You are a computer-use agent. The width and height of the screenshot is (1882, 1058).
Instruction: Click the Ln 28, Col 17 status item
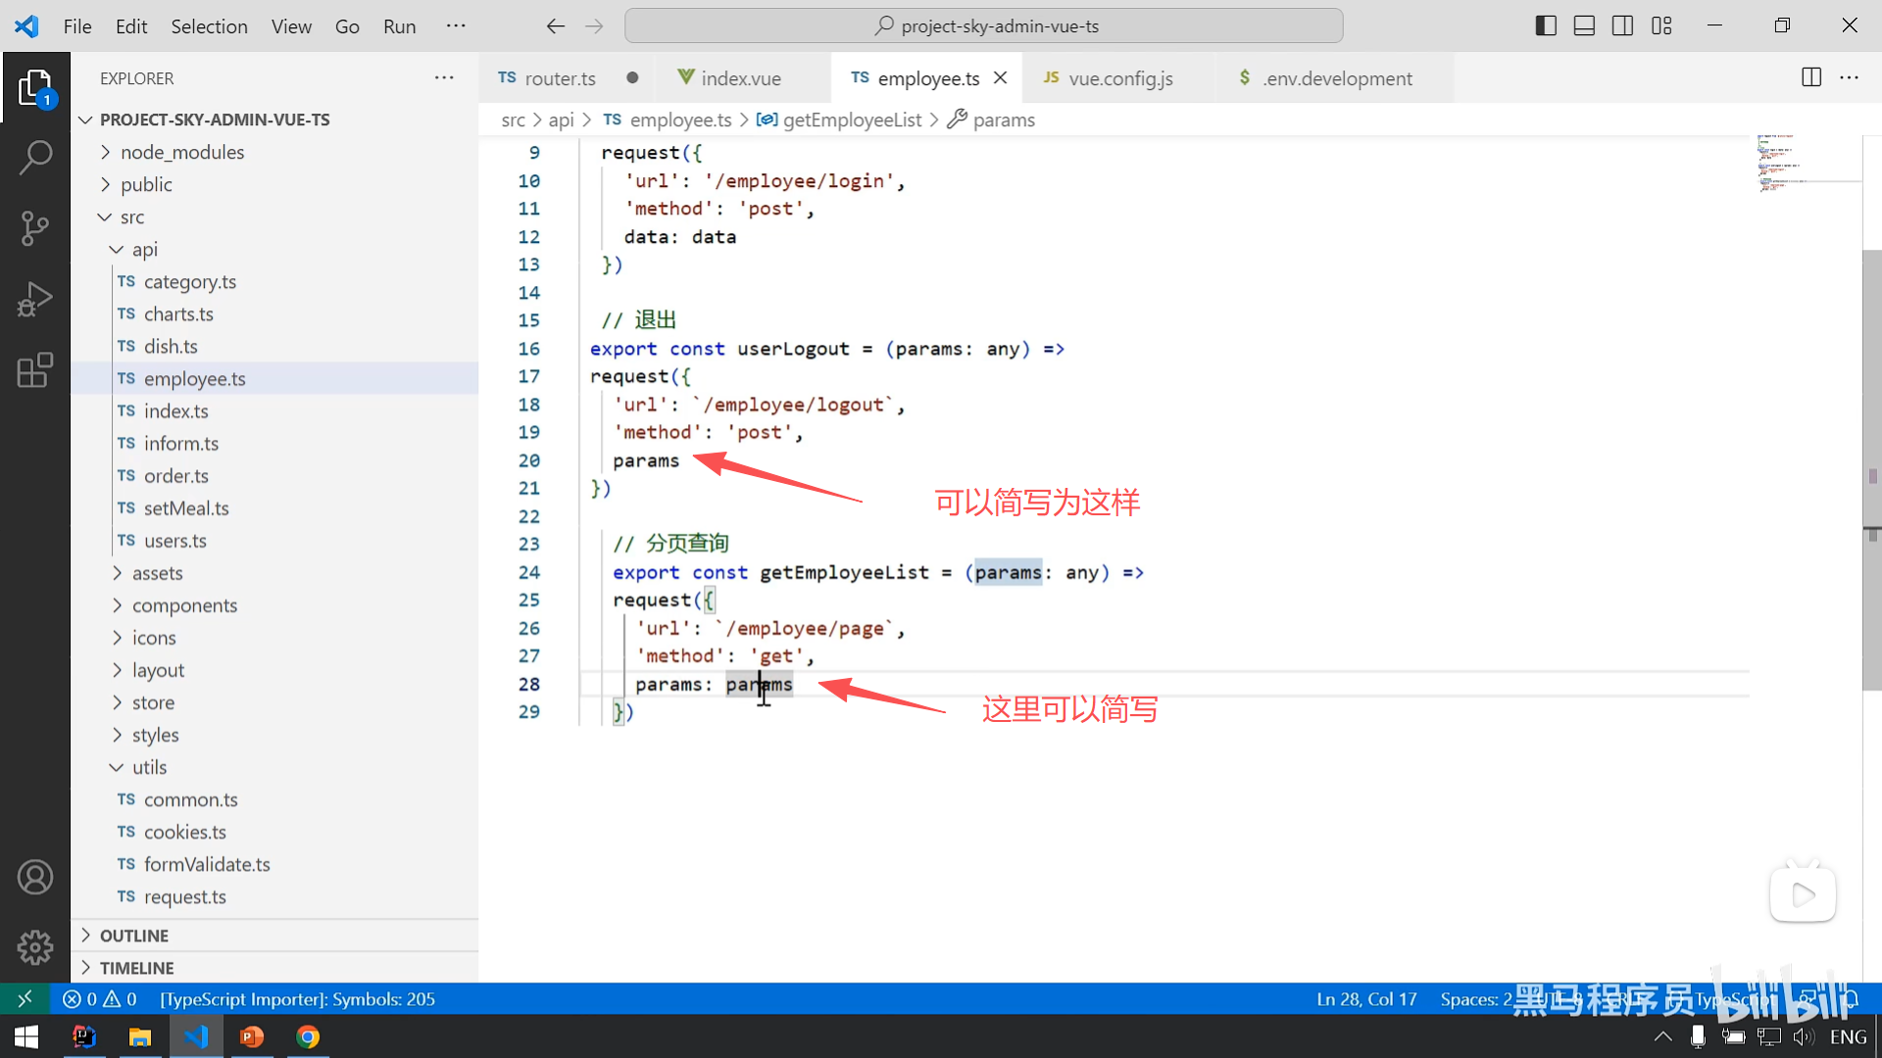click(x=1366, y=999)
